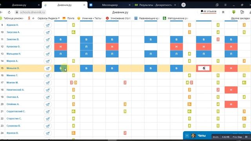251x141 pixels.
Task: Open Развивающие bookmark
Action: coord(147,18)
